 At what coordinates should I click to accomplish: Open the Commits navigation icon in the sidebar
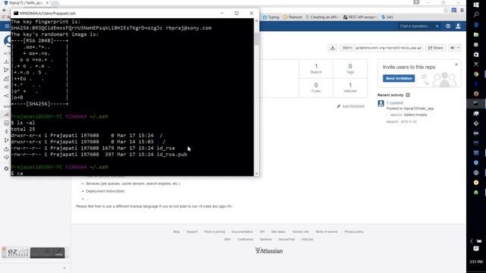[x=6, y=131]
